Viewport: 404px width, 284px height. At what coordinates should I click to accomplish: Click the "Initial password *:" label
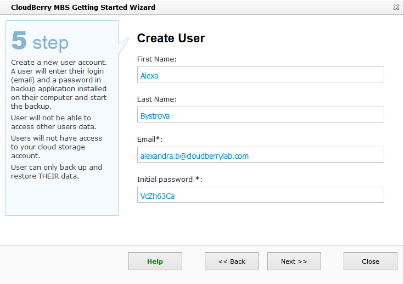(170, 179)
